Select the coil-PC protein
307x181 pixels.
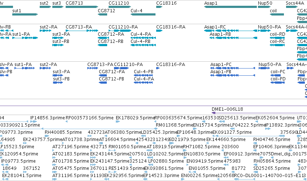[x=276, y=75]
